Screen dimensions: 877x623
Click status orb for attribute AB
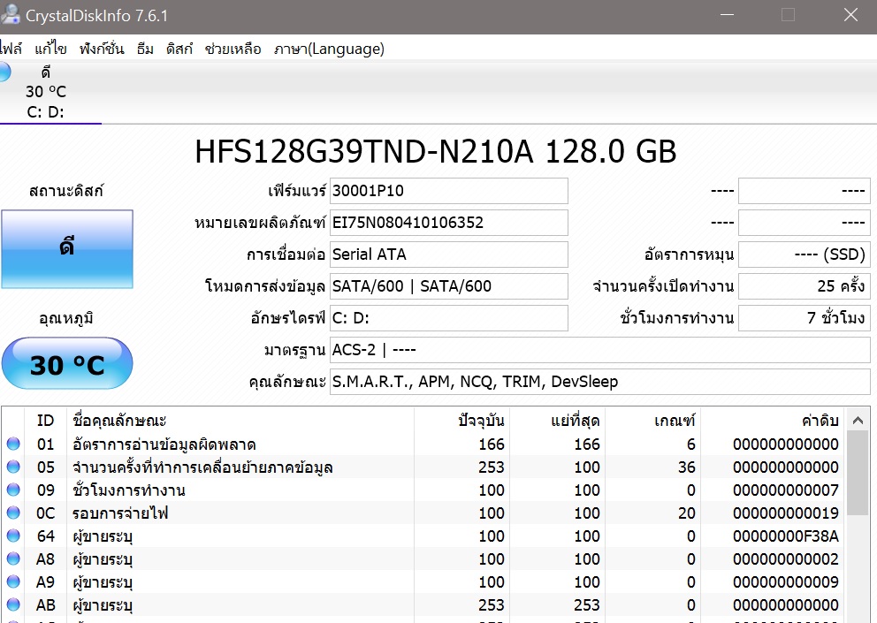point(13,604)
